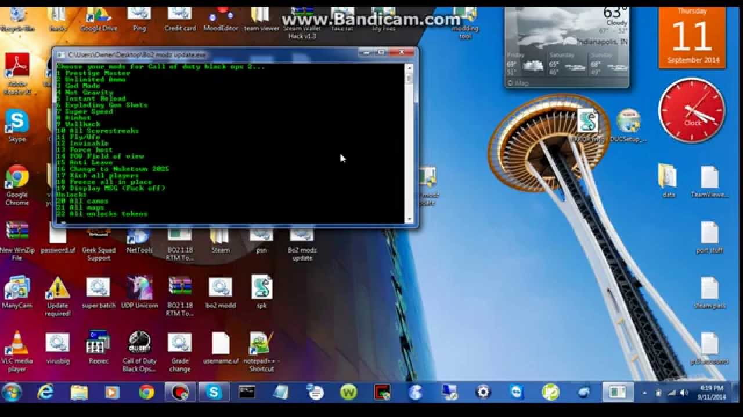Click the weather gadget showing 63°
The width and height of the screenshot is (743, 417).
567,47
